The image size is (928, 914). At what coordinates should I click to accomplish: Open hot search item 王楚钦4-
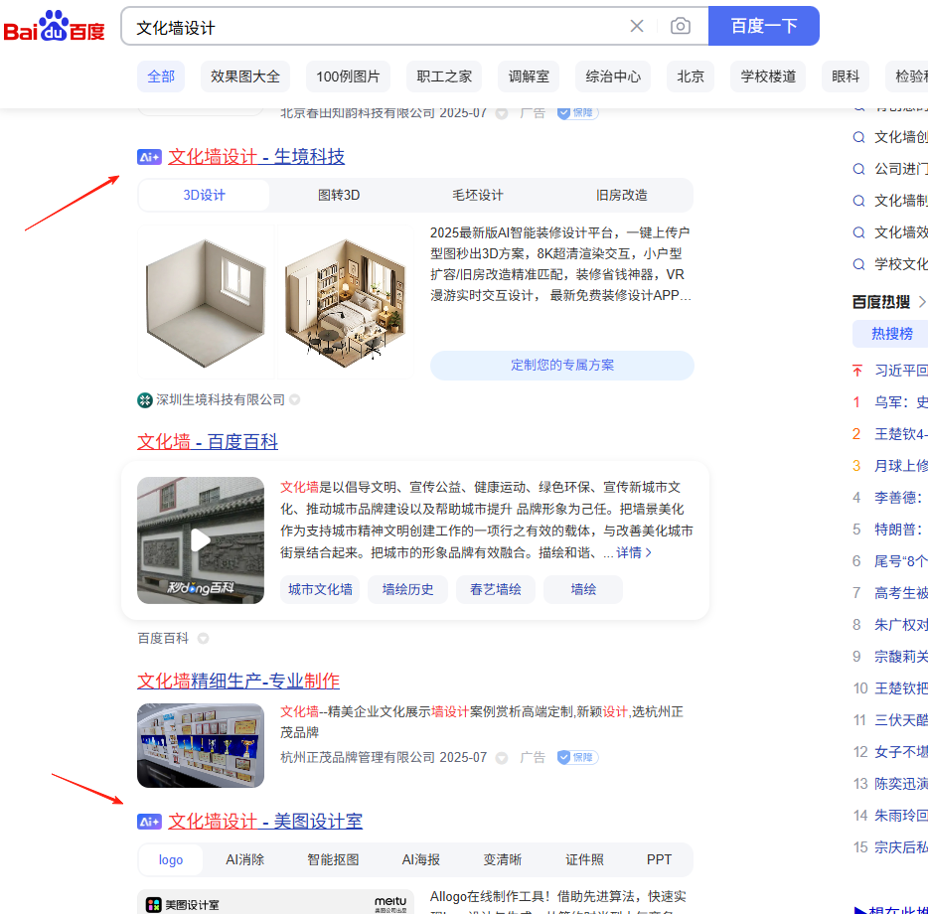pyautogui.click(x=901, y=434)
